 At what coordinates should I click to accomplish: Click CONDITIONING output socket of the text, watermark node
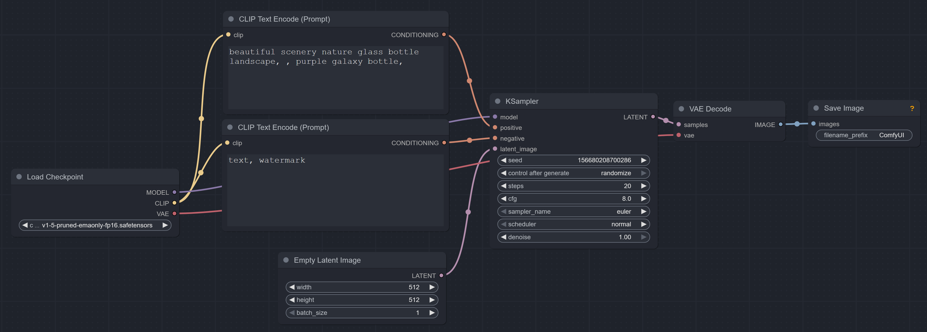coord(444,143)
